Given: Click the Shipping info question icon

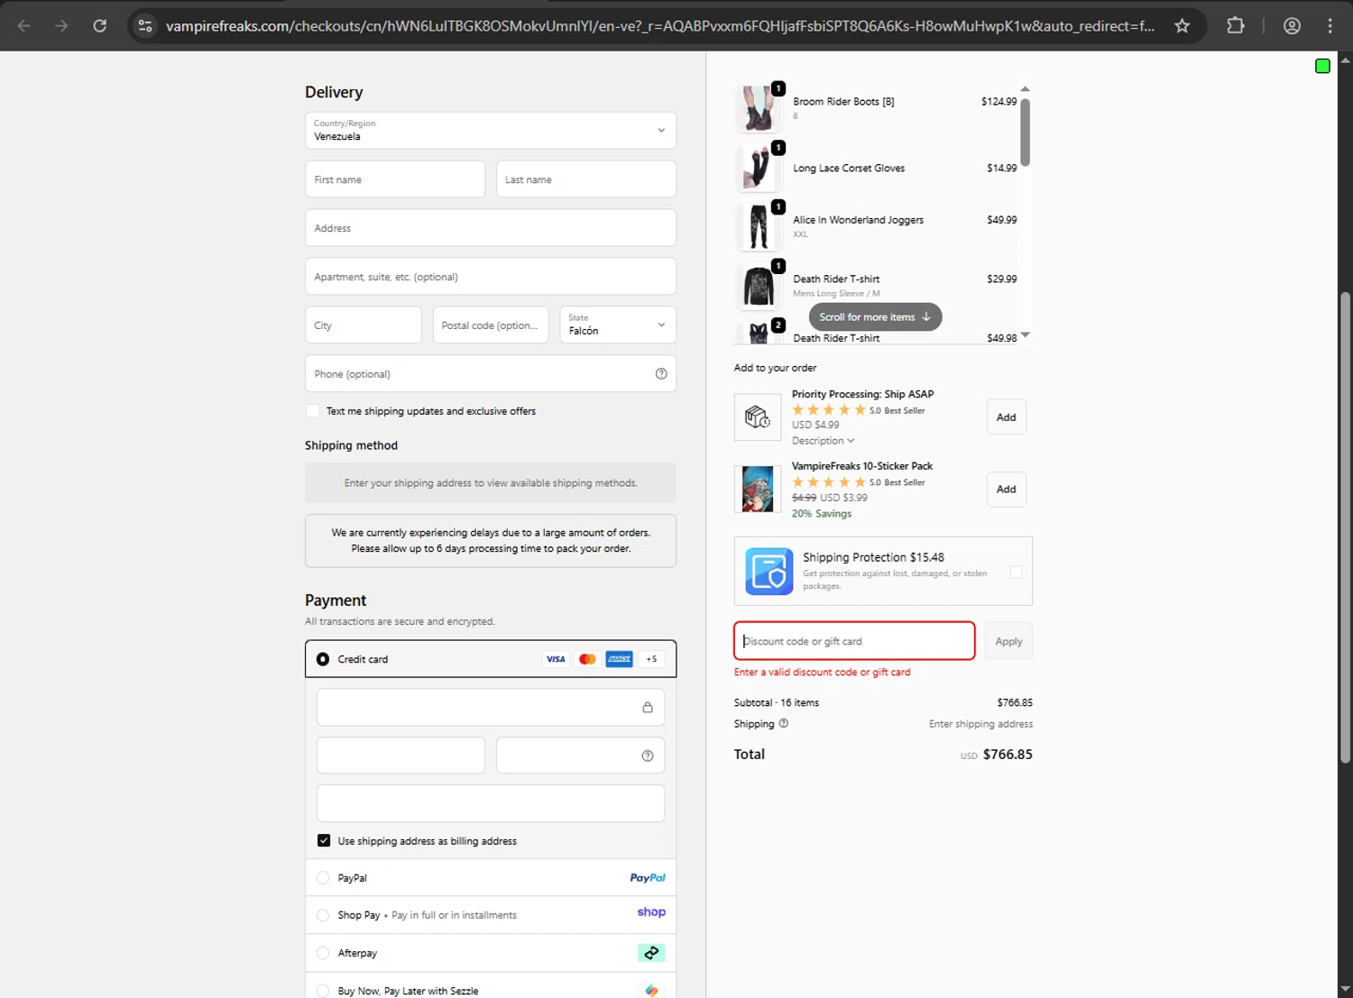Looking at the screenshot, I should click(784, 723).
